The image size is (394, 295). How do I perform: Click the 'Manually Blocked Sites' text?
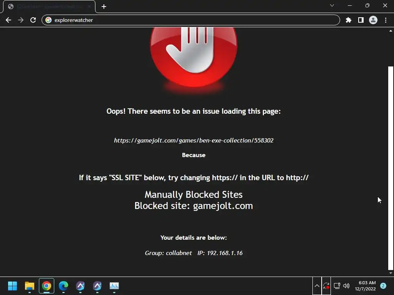click(194, 195)
